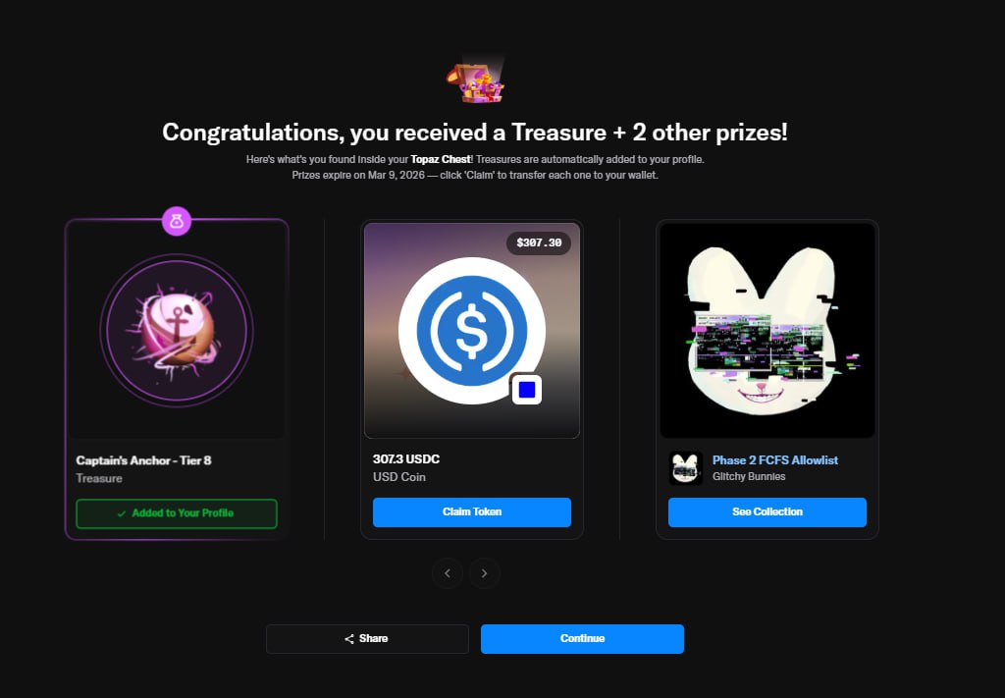Click the share icon in Share button
The height and width of the screenshot is (698, 1005).
tap(349, 639)
